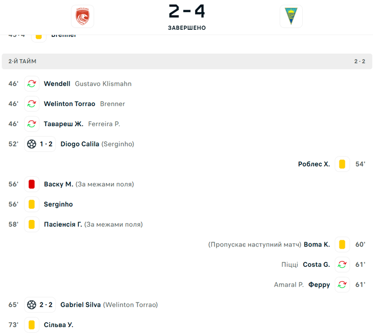Click substitution icon beside Costa G.
This screenshot has width=373, height=336.
coord(342,265)
